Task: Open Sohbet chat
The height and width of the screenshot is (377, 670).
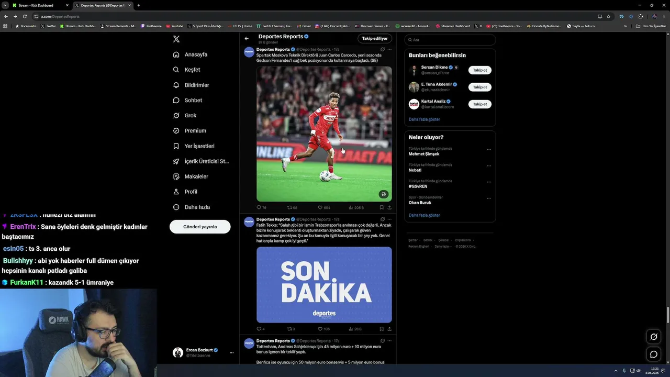Action: click(x=187, y=100)
